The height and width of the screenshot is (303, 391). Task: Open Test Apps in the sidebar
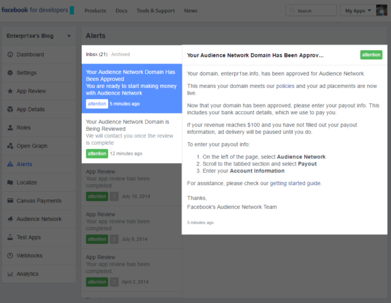[39, 237]
